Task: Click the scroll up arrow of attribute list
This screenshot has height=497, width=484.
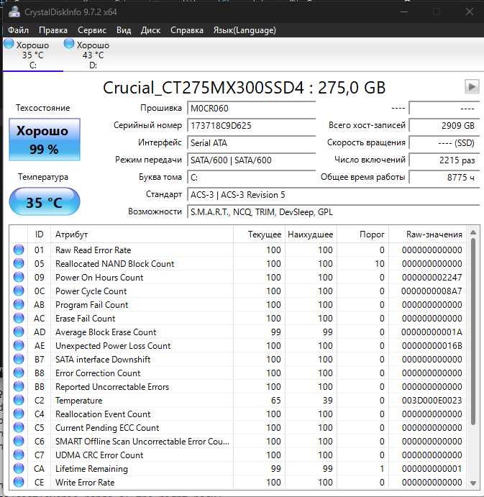Action: point(473,232)
